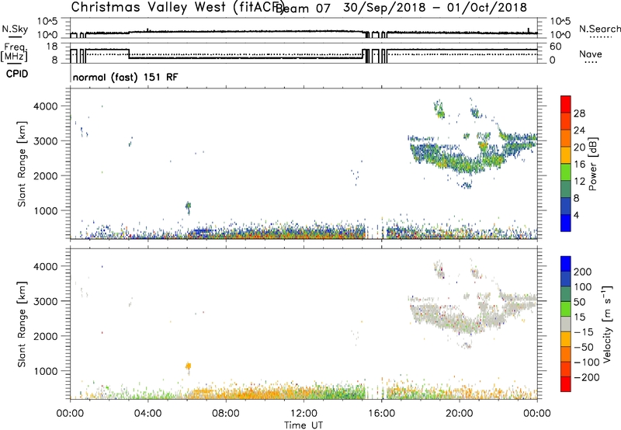Click the '20:00' time axis label

(x=460, y=414)
